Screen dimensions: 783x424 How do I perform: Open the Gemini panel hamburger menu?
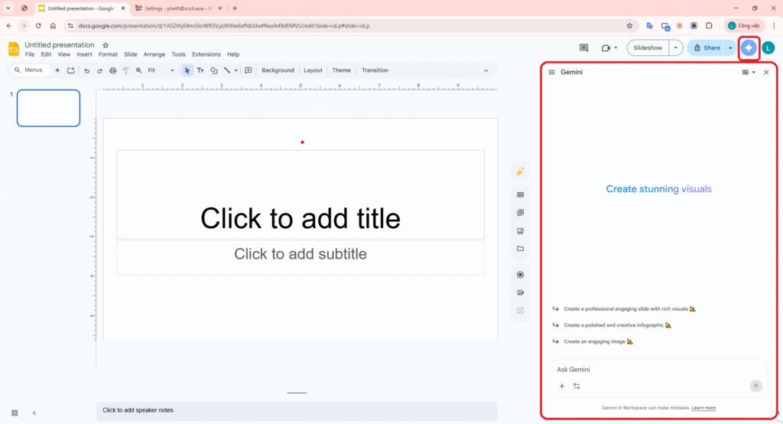(551, 72)
